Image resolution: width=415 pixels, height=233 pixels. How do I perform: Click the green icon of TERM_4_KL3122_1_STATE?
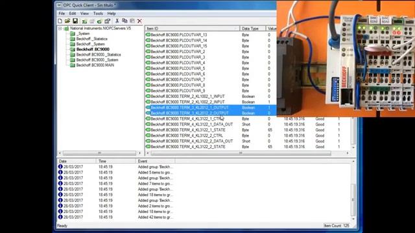(148, 129)
